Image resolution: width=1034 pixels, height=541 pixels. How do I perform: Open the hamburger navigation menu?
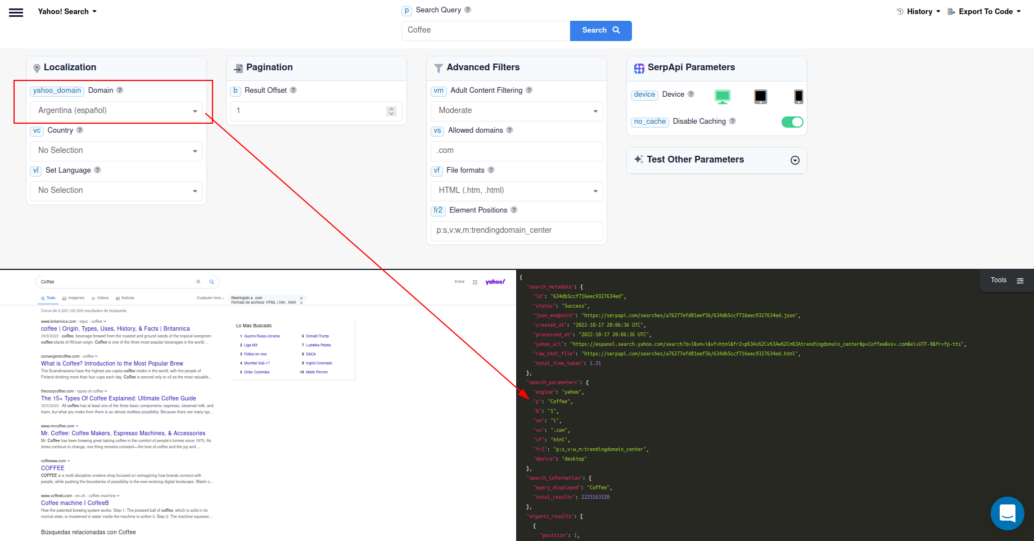point(16,12)
